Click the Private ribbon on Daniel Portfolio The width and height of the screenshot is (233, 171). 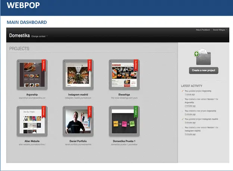pos(89,112)
